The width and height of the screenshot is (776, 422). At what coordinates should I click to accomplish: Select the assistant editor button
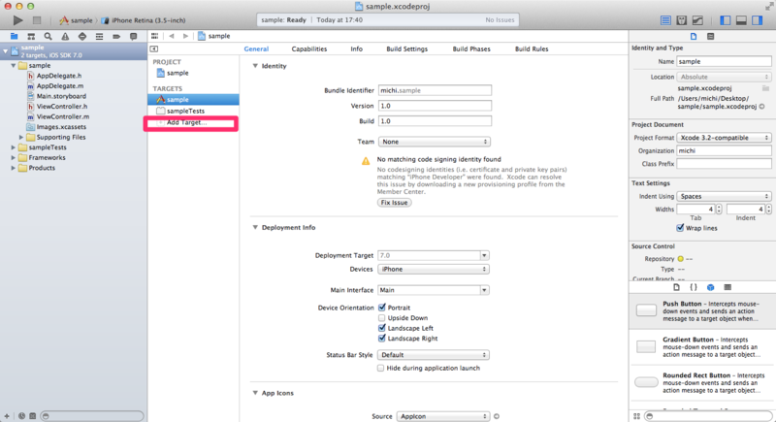[682, 20]
